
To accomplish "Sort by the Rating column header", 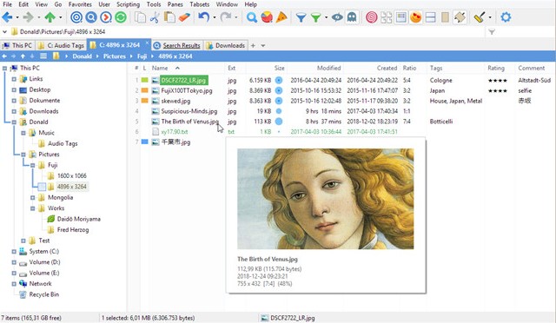I will point(496,68).
